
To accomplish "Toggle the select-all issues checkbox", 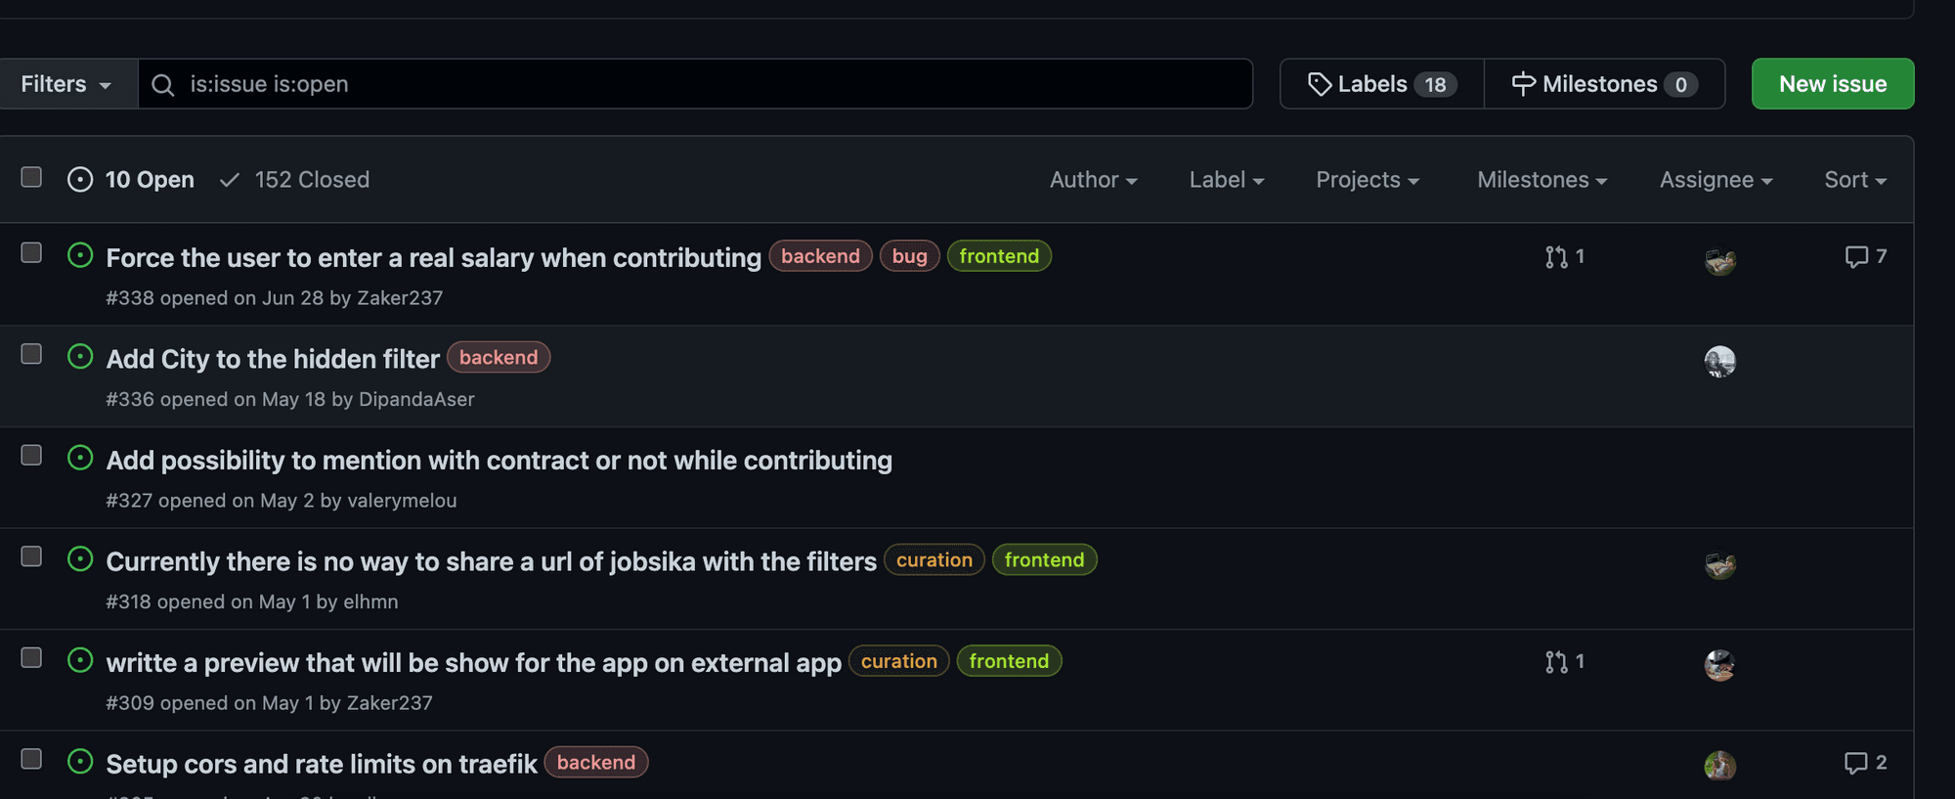I will pyautogui.click(x=31, y=177).
